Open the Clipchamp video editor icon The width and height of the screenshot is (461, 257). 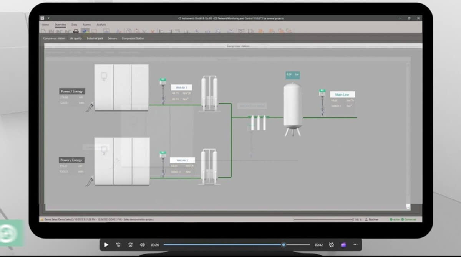pos(343,245)
